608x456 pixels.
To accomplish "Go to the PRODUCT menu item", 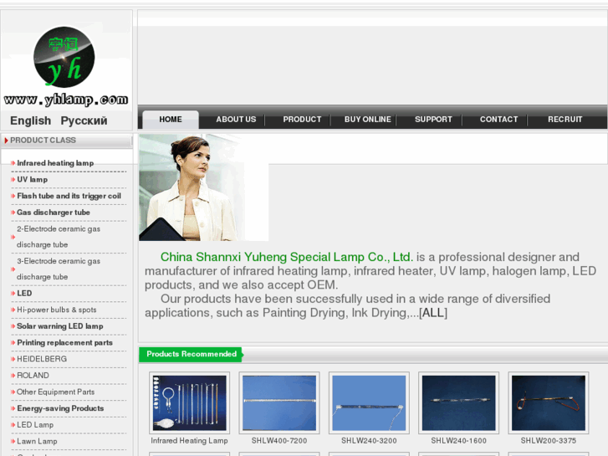I will [x=302, y=120].
